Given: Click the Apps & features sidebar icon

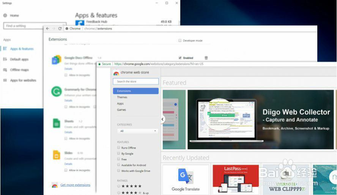Looking at the screenshot, I should pos(5,49).
